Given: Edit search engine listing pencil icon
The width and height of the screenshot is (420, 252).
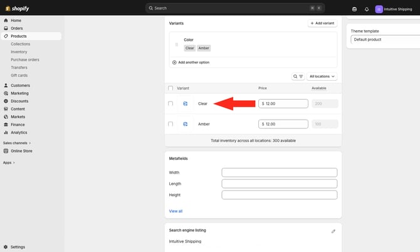Looking at the screenshot, I should (x=333, y=231).
